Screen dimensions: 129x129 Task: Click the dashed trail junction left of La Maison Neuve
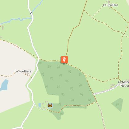[x=119, y=78]
